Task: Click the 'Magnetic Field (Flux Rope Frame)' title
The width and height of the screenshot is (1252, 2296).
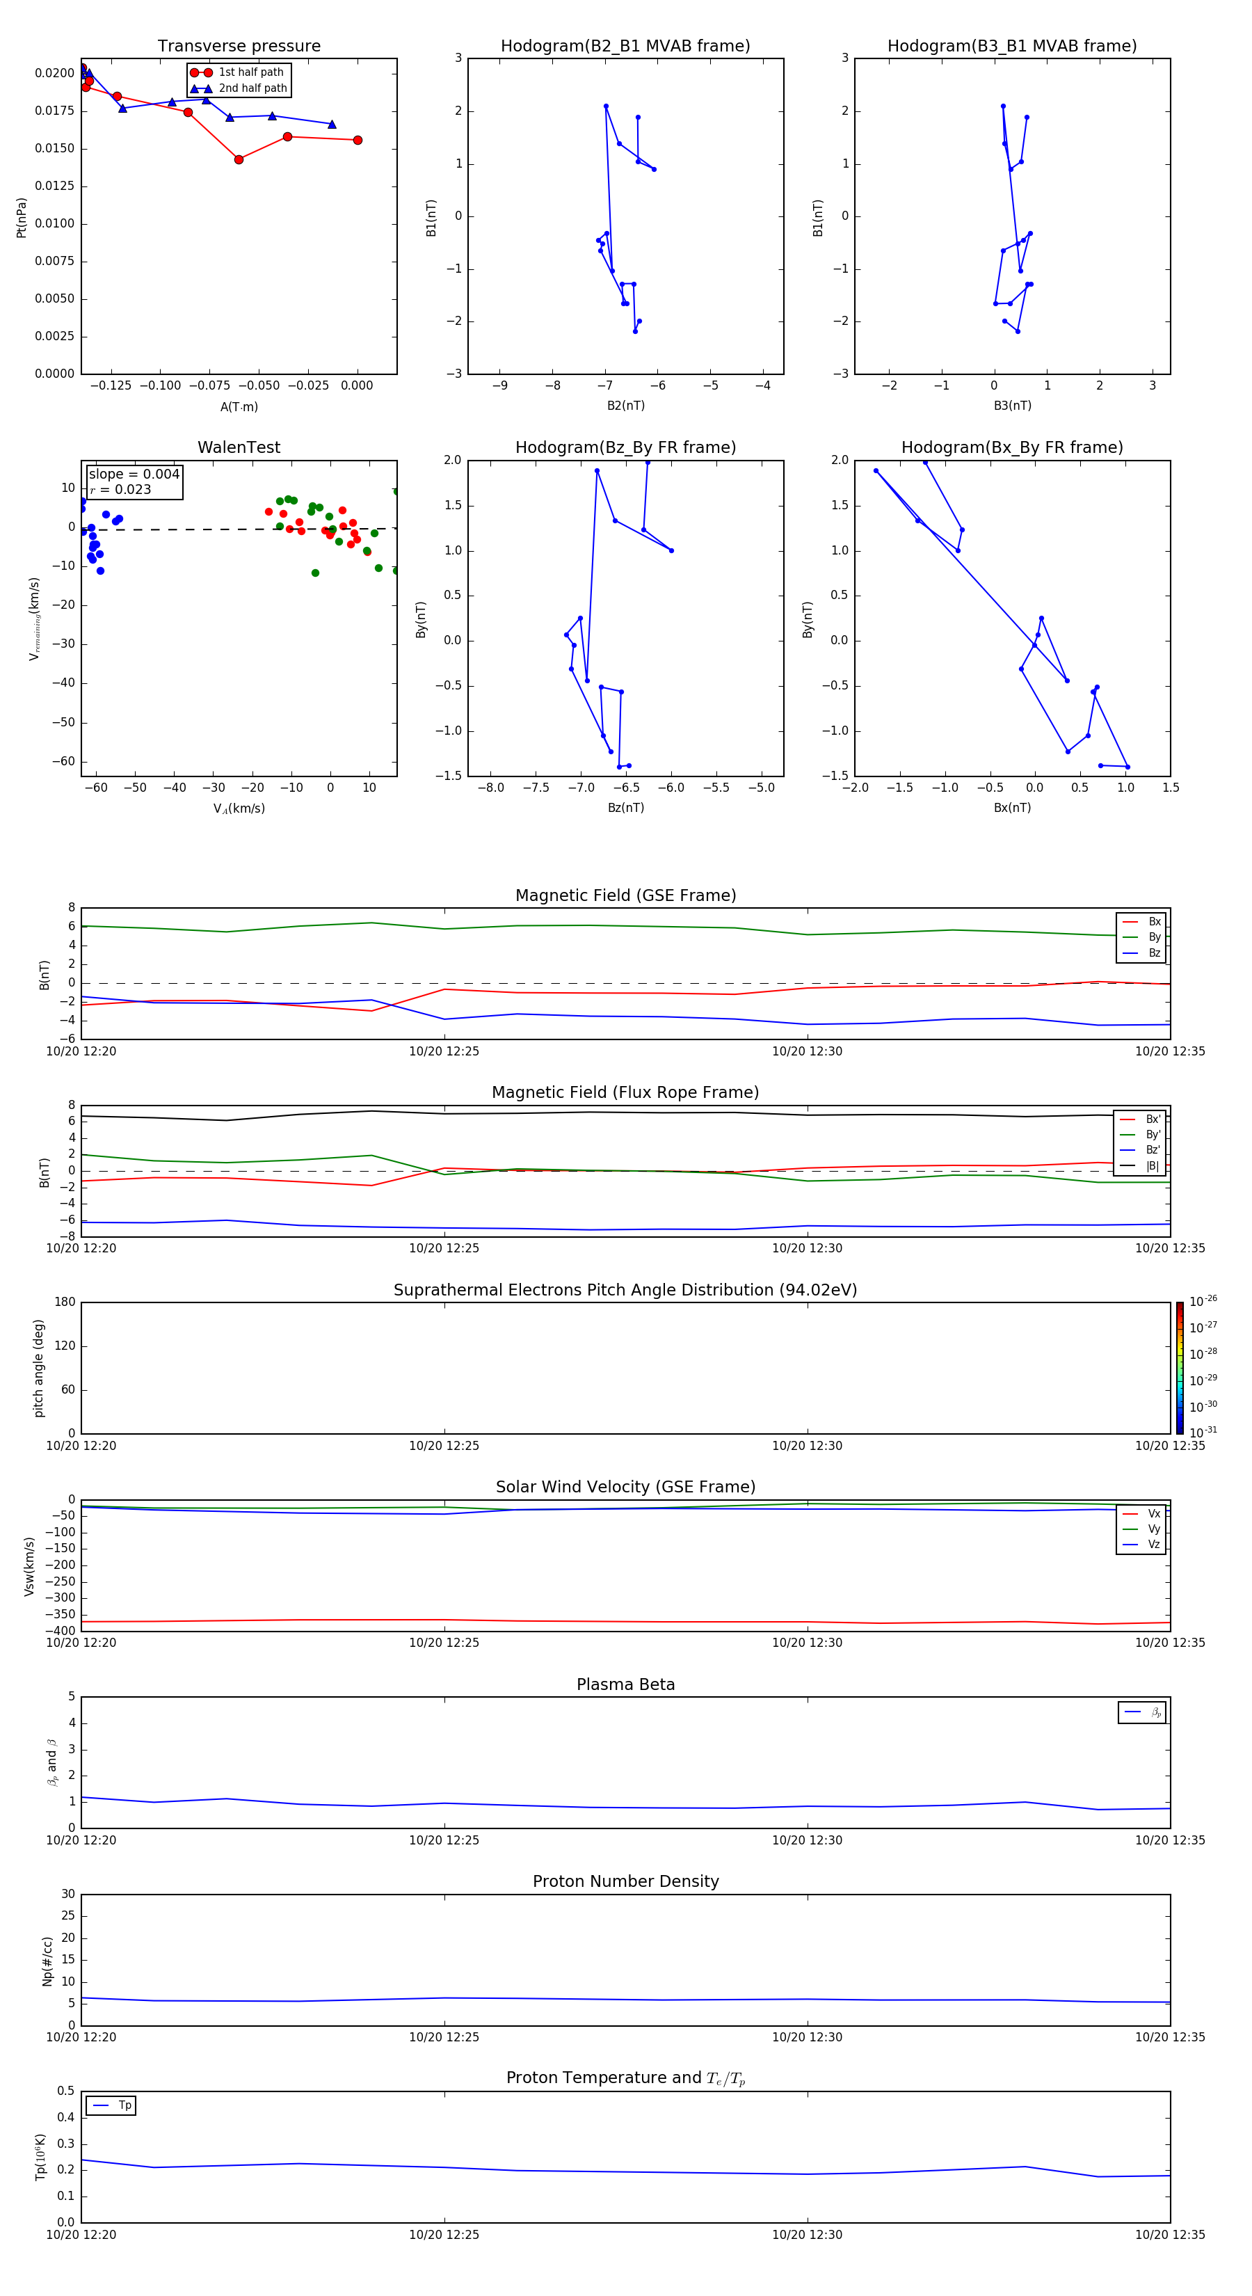Action: [x=625, y=1093]
